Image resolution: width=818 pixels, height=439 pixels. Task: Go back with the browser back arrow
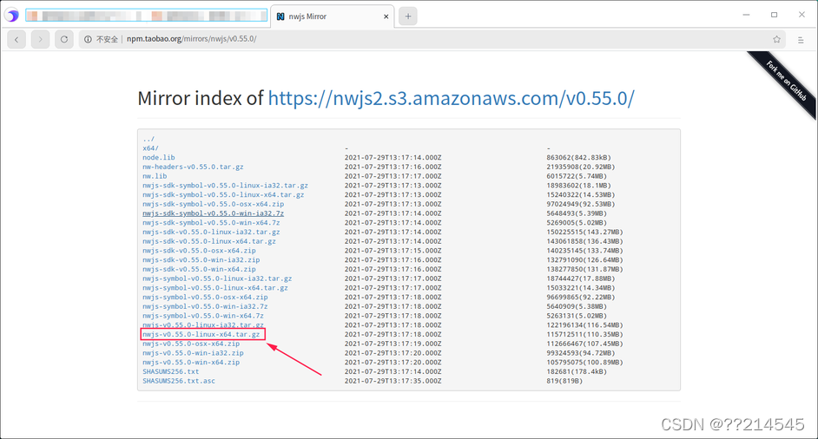16,39
